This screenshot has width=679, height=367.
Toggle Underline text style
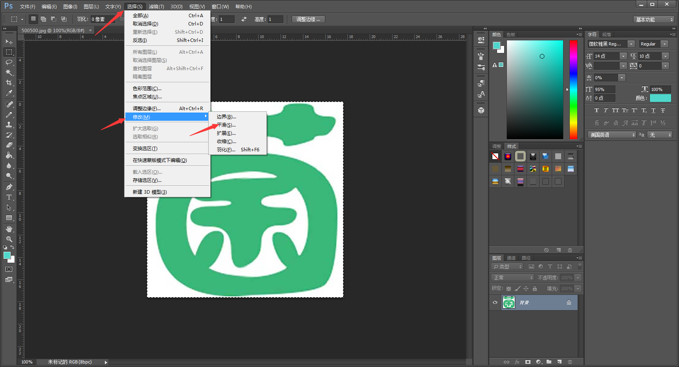tap(653, 111)
